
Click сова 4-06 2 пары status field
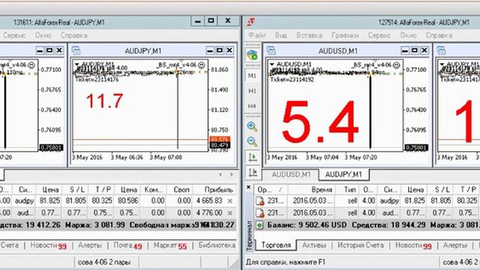pos(104,262)
